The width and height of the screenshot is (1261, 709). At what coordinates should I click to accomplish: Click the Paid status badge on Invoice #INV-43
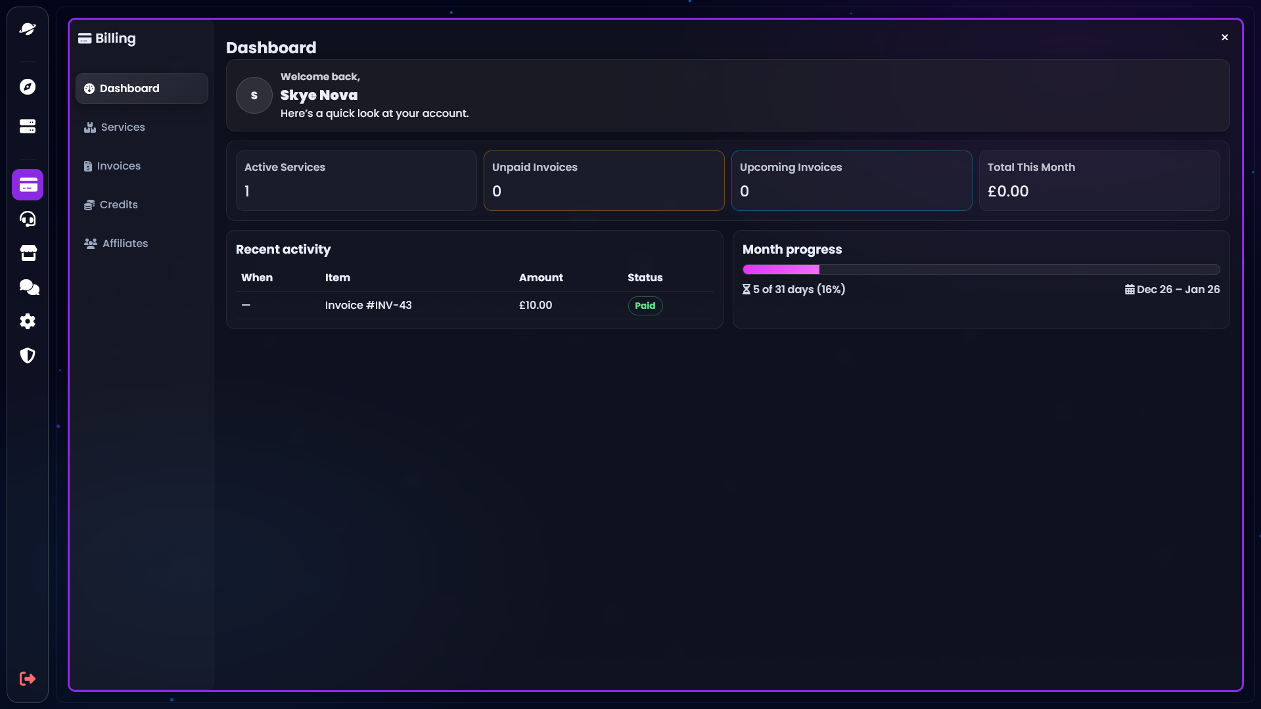point(645,306)
